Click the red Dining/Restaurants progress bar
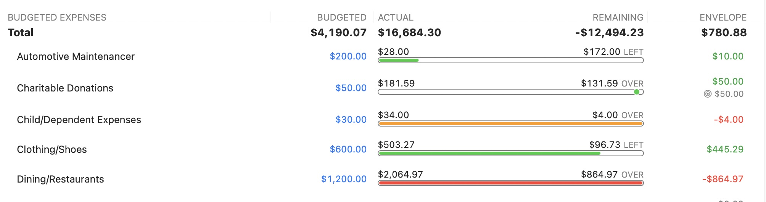766x202 pixels. pos(510,183)
